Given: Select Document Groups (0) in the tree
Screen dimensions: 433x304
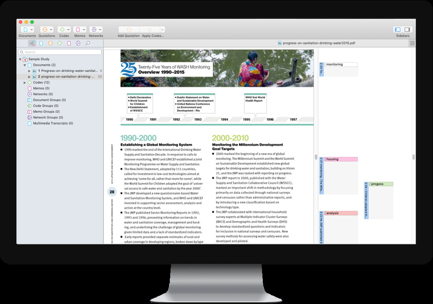Looking at the screenshot, I should pos(49,100).
